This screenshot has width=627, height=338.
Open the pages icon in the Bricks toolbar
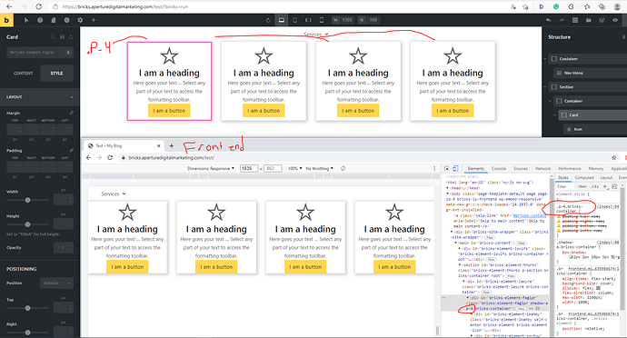point(54,20)
